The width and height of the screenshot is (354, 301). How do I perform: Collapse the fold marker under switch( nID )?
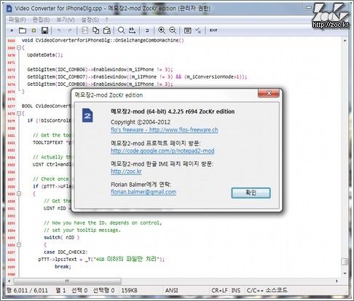(x=19, y=245)
